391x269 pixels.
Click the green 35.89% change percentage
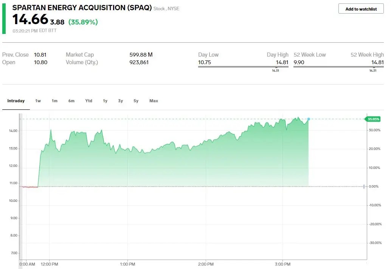pos(83,22)
